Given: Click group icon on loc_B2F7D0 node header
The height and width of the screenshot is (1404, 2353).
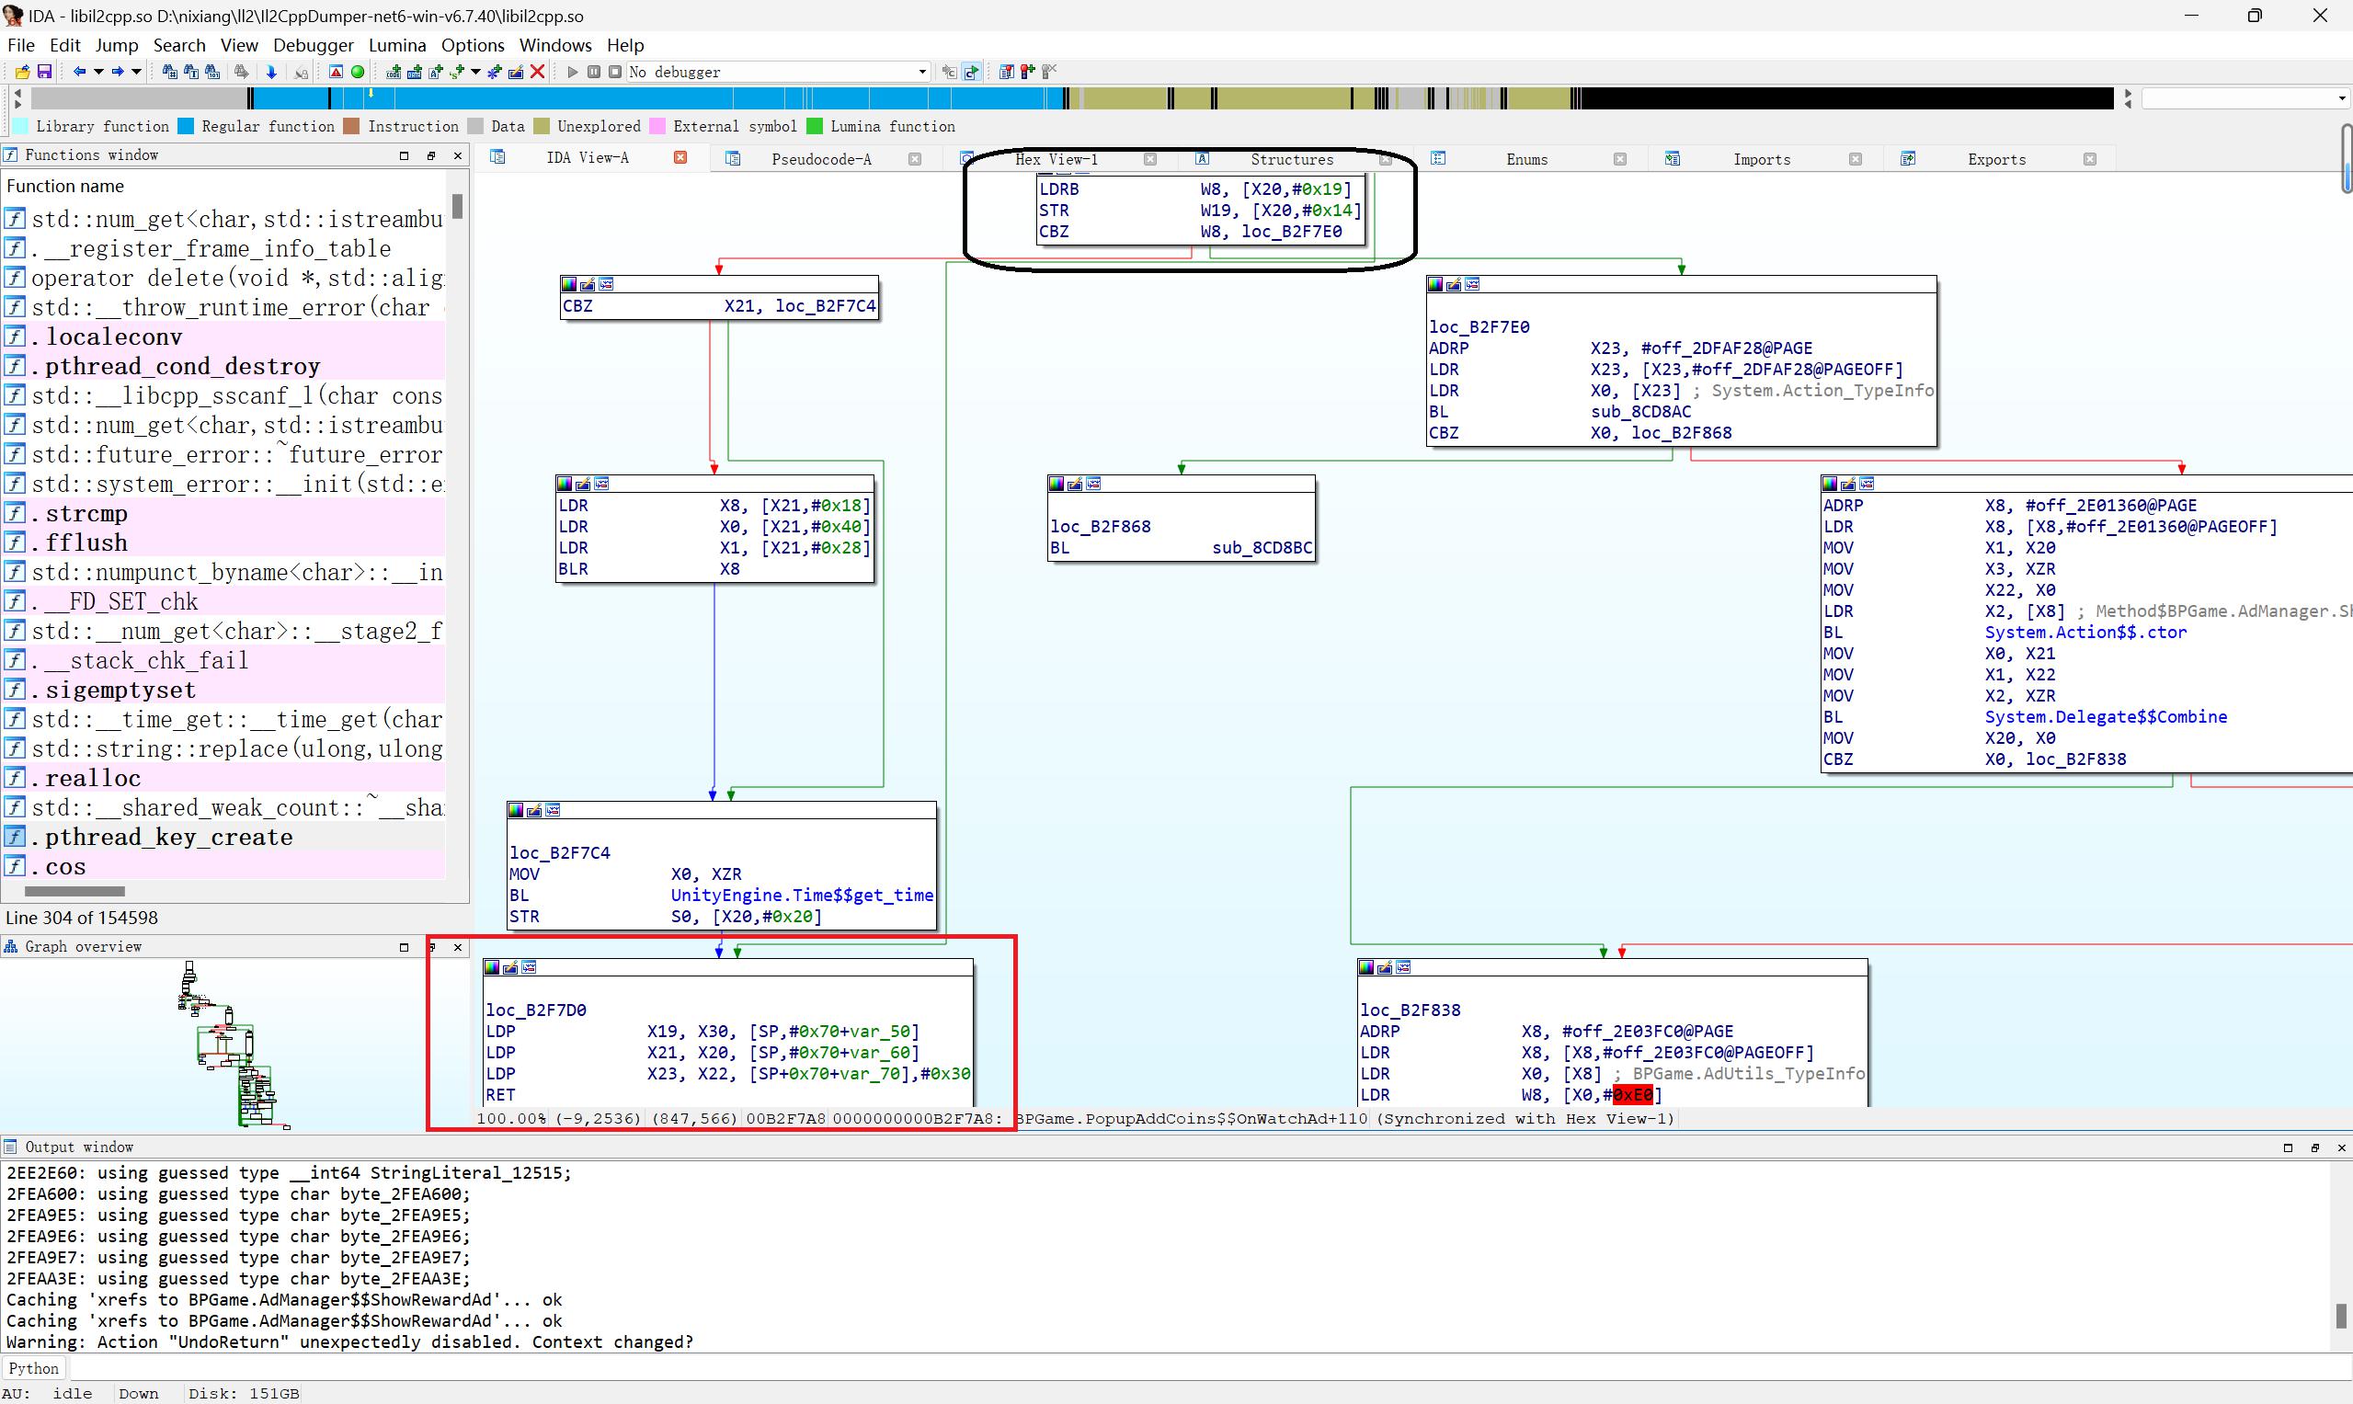Looking at the screenshot, I should [x=529, y=967].
